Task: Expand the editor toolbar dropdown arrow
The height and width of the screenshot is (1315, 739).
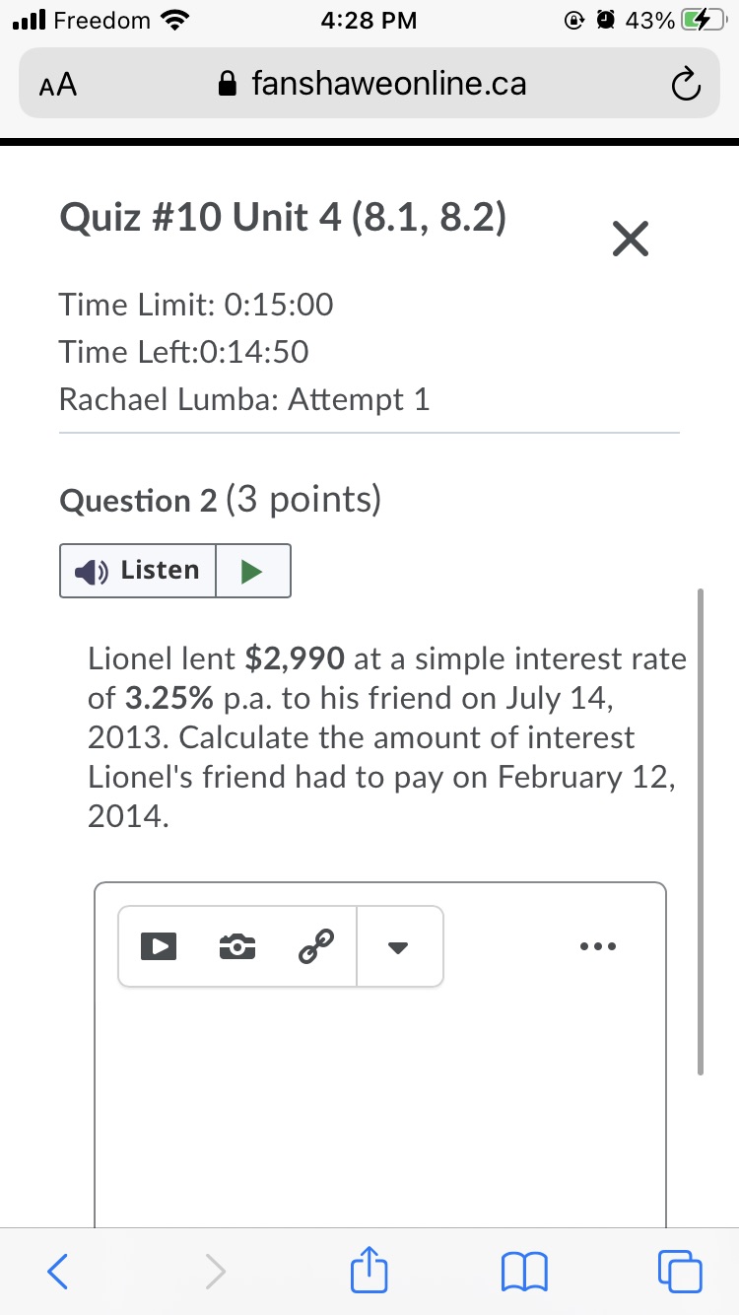Action: [398, 946]
